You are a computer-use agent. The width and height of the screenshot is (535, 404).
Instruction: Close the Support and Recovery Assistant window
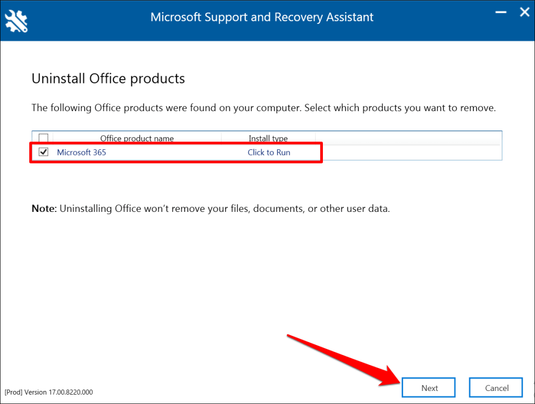[524, 13]
